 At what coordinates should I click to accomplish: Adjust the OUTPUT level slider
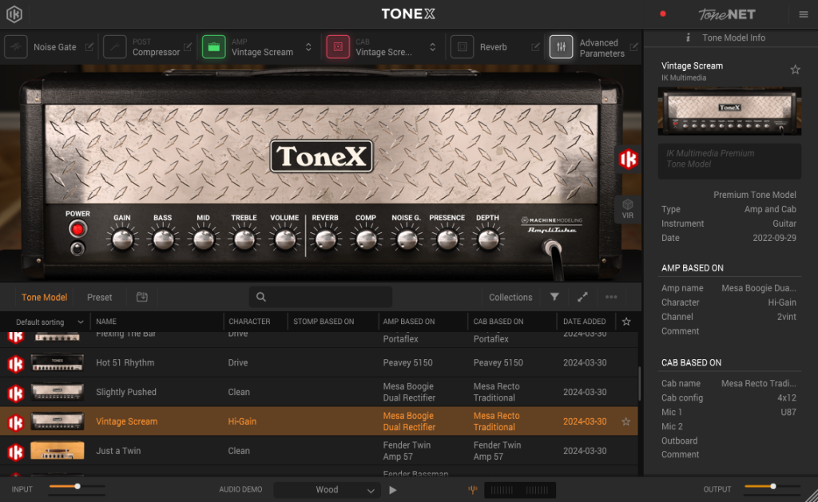[x=772, y=486]
